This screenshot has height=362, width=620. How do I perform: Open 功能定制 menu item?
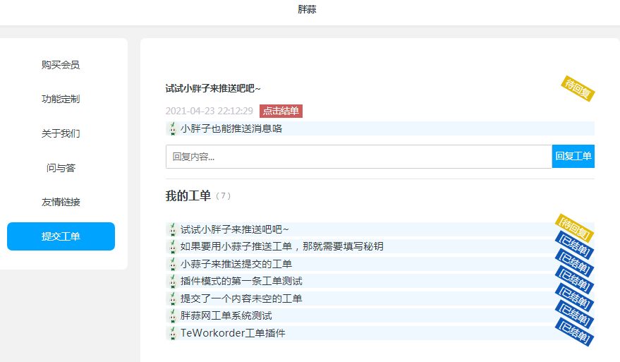click(x=61, y=99)
